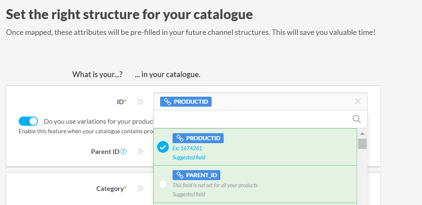
Task: Click the link icon in the selected ID tag
Action: [x=168, y=102]
